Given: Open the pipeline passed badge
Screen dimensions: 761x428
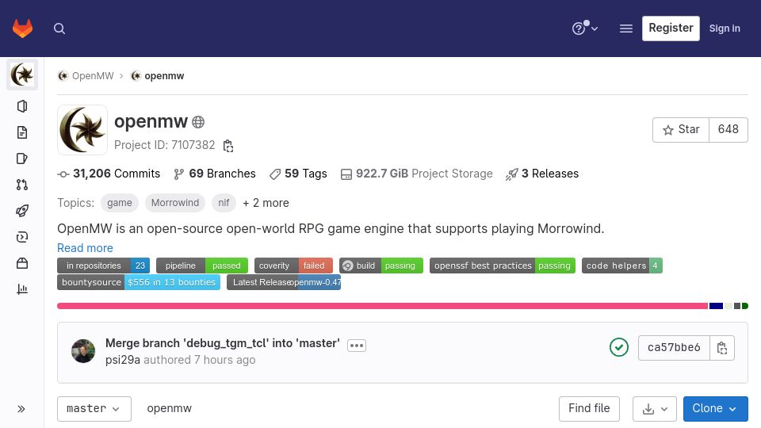Looking at the screenshot, I should pyautogui.click(x=202, y=266).
